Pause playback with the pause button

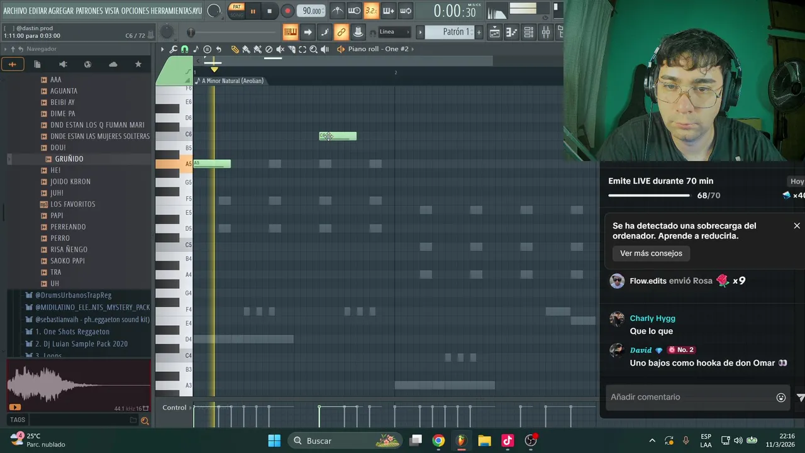click(x=253, y=11)
